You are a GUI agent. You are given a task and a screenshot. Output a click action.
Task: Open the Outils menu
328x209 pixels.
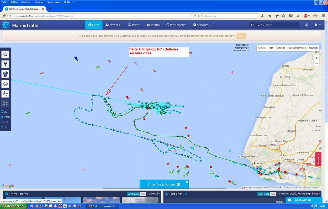(x=67, y=2)
